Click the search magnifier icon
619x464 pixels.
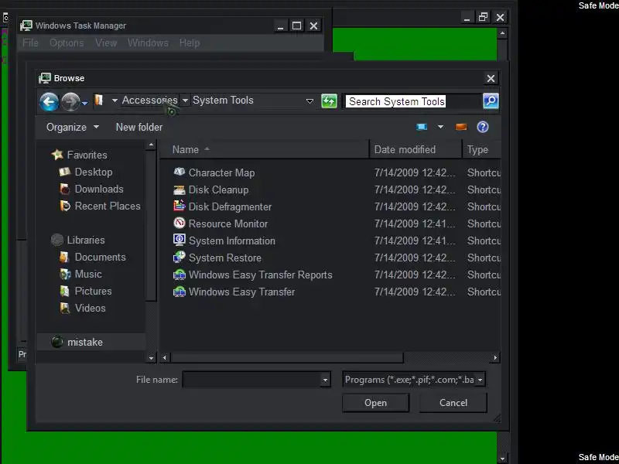[491, 101]
